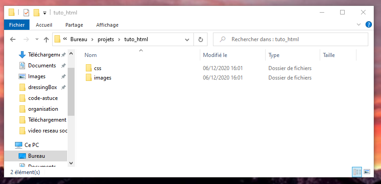Screen dimensions: 381x184
Task: Click the css row modified date
Action: coord(223,68)
